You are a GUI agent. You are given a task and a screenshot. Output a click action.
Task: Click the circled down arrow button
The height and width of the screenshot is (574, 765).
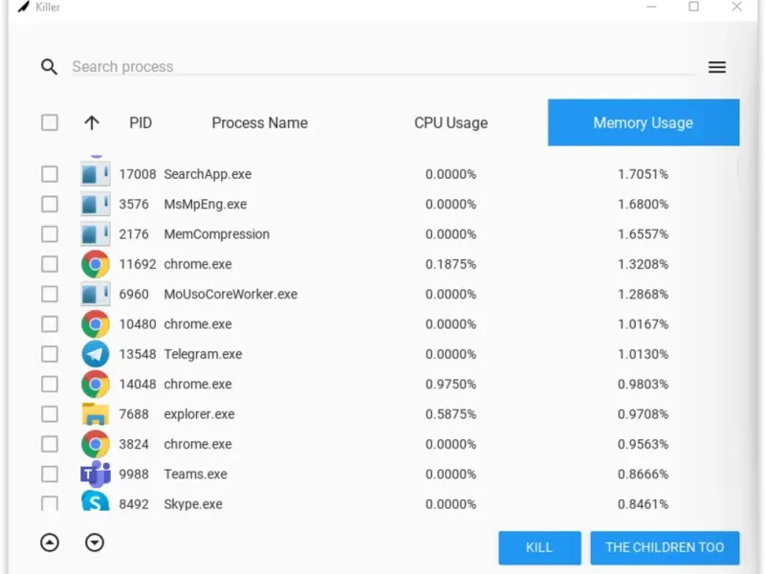click(94, 542)
